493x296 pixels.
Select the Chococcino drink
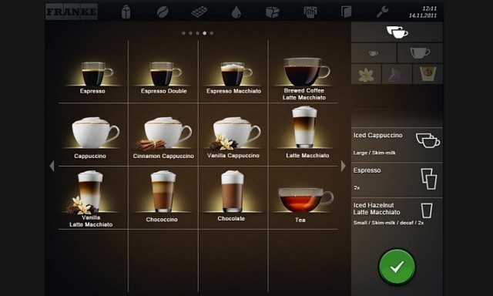pos(163,197)
